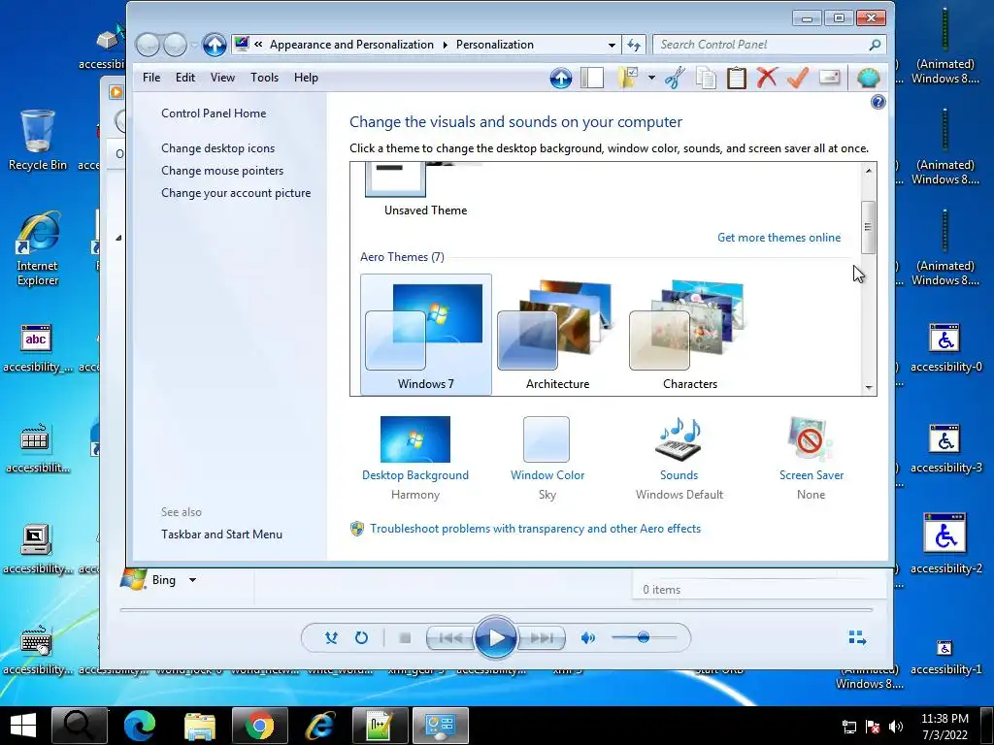This screenshot has height=745, width=994.
Task: Go to Control Panel Home
Action: point(214,113)
